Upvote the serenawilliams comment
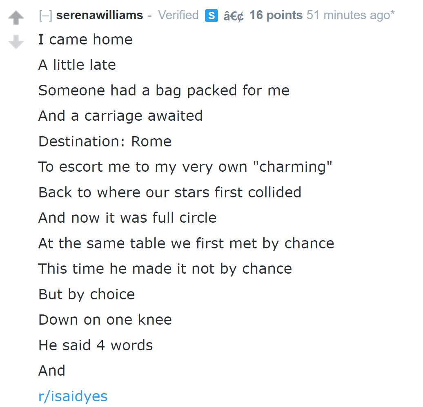The width and height of the screenshot is (423, 407). click(x=16, y=18)
